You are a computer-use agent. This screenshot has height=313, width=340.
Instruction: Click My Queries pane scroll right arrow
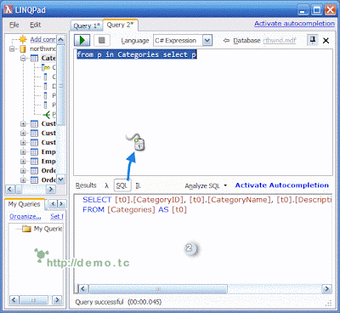pos(57,299)
